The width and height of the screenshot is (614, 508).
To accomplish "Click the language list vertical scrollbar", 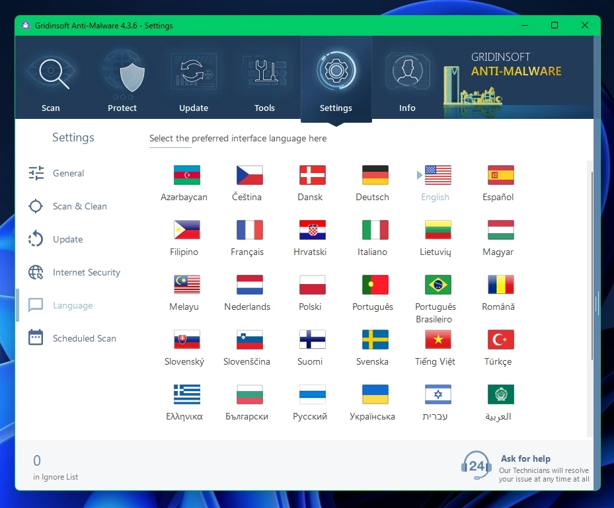I will [x=592, y=266].
